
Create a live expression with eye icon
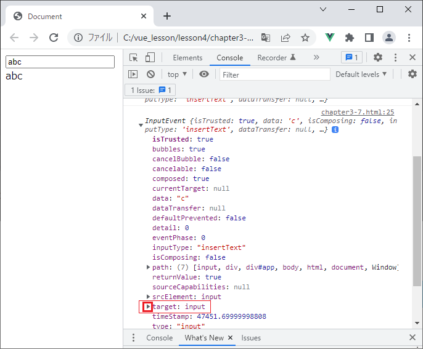[204, 74]
